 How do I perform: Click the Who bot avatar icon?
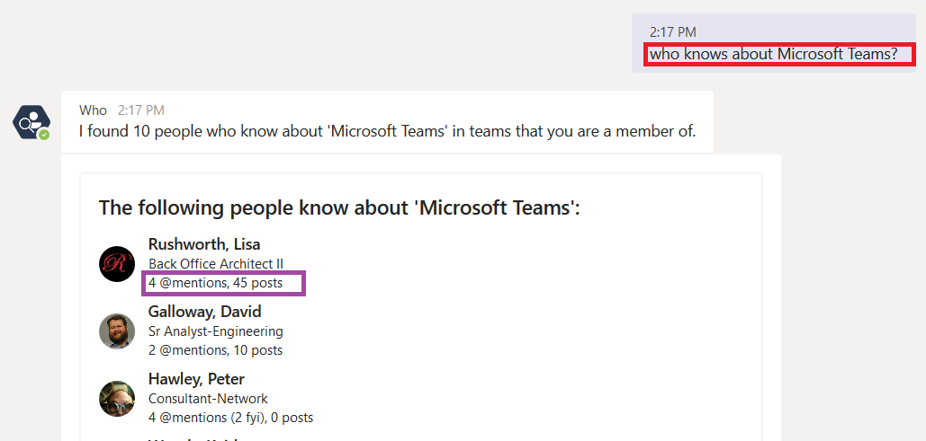point(31,122)
